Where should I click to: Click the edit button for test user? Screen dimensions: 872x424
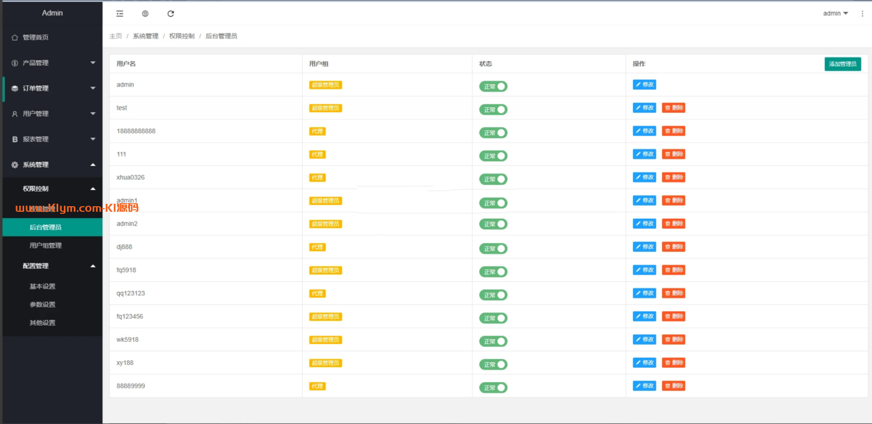[644, 108]
